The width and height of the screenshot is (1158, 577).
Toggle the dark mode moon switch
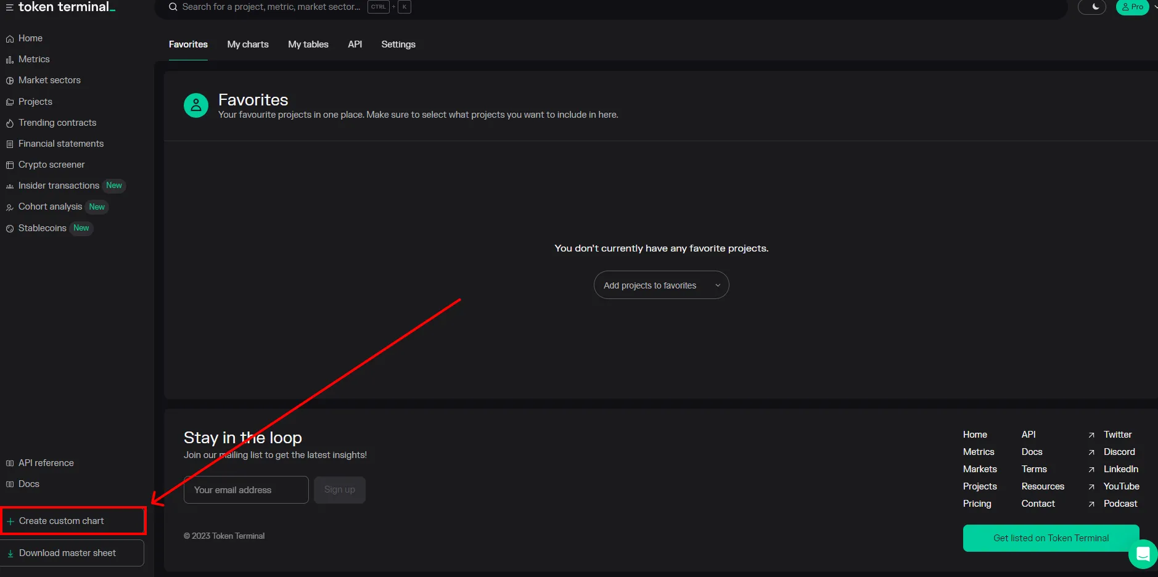tap(1092, 7)
